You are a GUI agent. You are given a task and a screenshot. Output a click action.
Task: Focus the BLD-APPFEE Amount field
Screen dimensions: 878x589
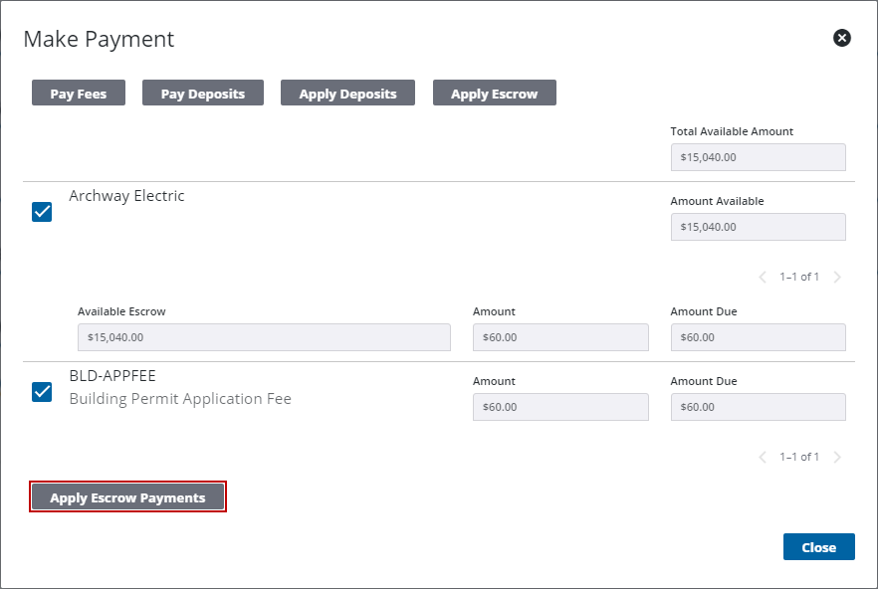(x=560, y=407)
